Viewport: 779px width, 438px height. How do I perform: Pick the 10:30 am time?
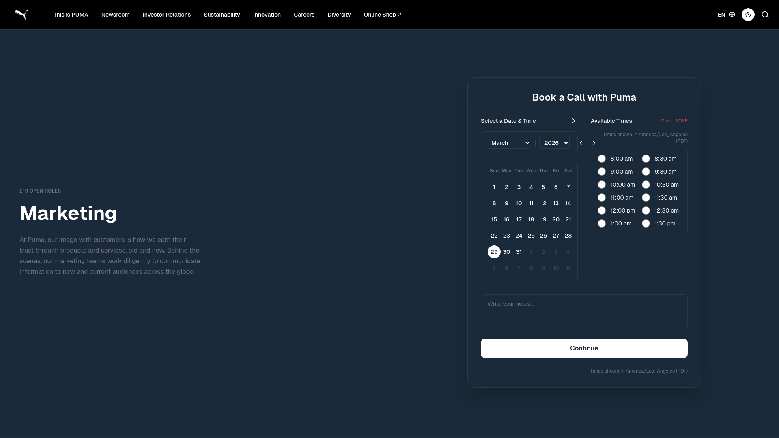(x=646, y=185)
